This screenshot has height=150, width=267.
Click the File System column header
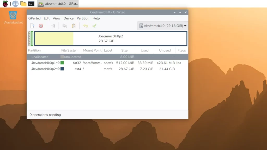tap(70, 51)
